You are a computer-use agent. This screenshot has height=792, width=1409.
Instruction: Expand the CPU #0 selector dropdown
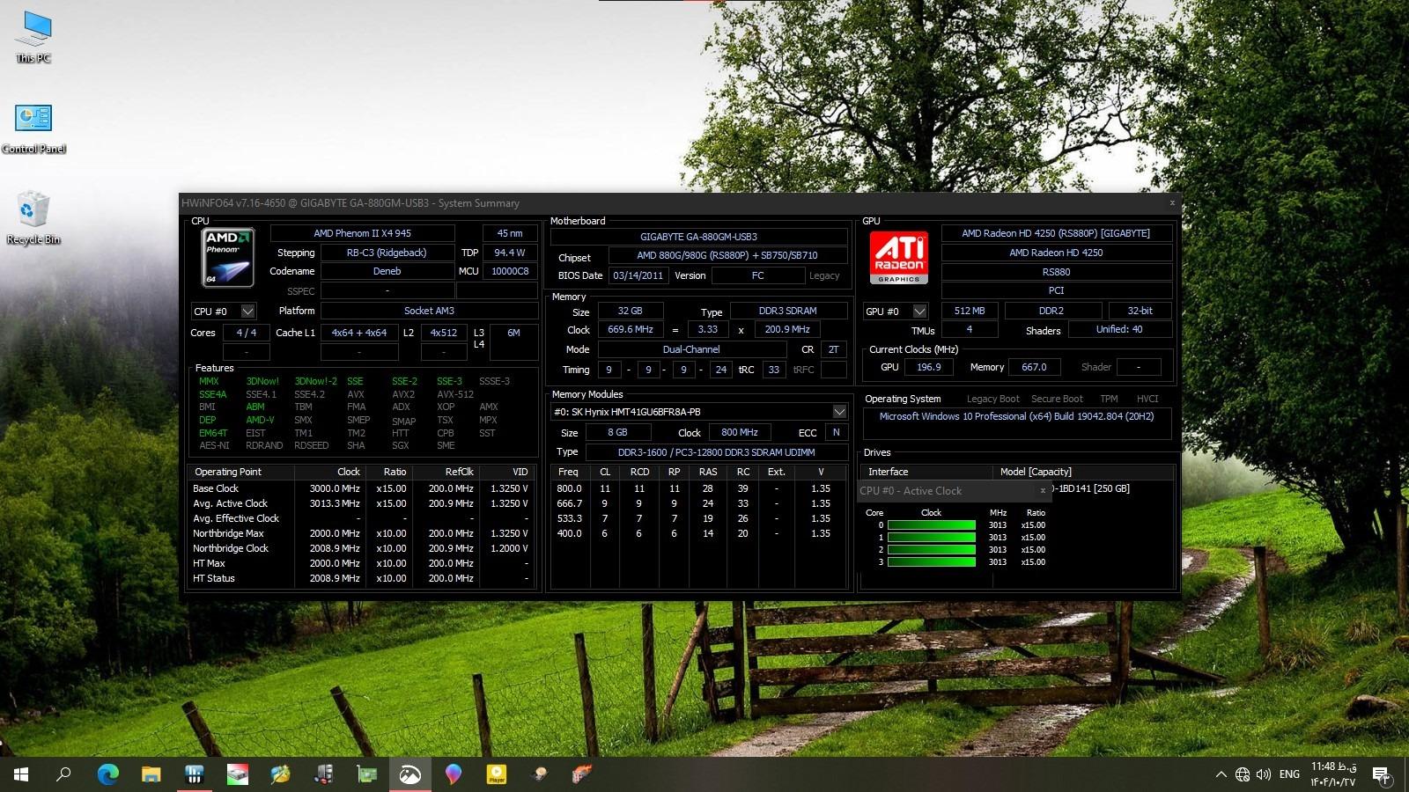pos(247,312)
